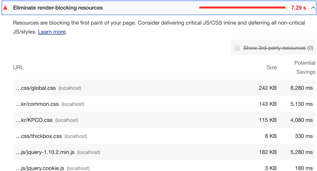Screen dimensions: 317x171
Task: Click the 330 ms savings value
Action: (x=304, y=136)
